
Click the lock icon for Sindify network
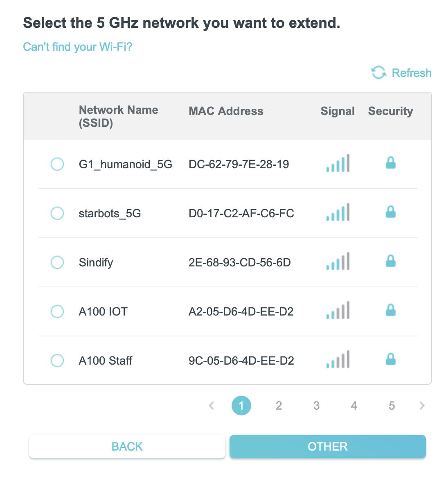391,262
